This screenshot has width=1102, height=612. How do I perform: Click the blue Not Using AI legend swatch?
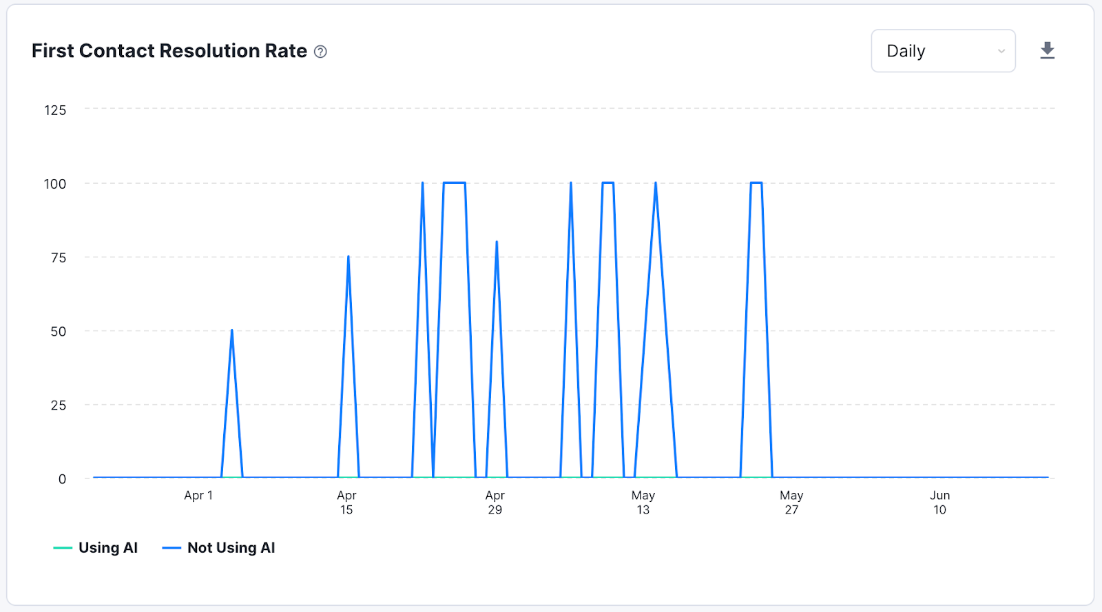pyautogui.click(x=171, y=548)
